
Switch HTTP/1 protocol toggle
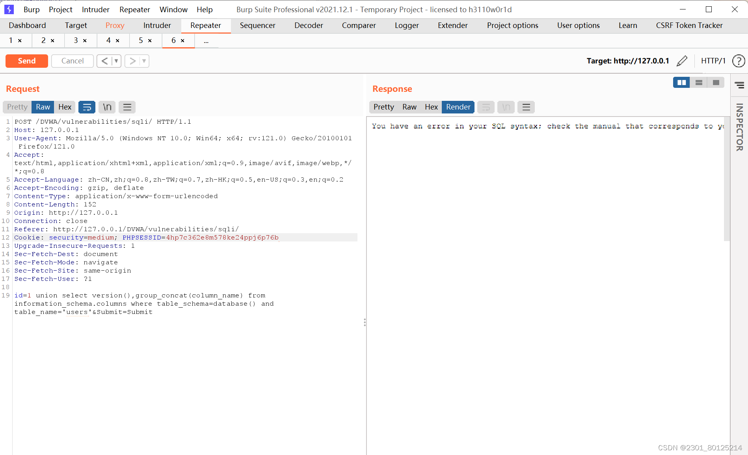(x=713, y=61)
